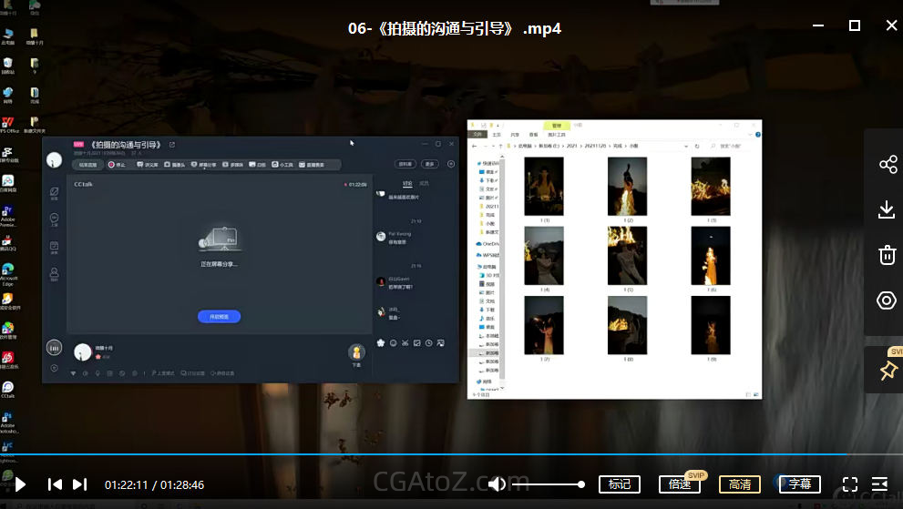The width and height of the screenshot is (903, 509).
Task: Pin the player window with pin icon
Action: pyautogui.click(x=887, y=371)
